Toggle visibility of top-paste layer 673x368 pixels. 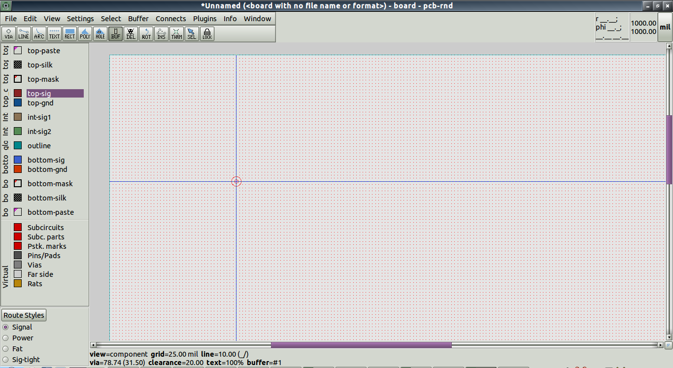(x=18, y=50)
